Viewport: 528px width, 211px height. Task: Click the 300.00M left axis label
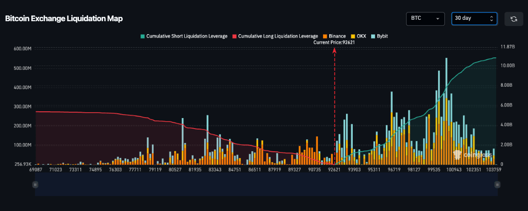coord(23,106)
